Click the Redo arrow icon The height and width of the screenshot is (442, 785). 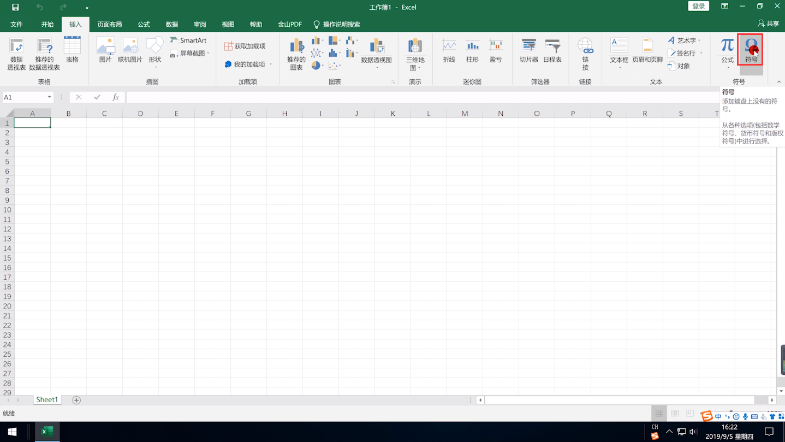(x=63, y=7)
